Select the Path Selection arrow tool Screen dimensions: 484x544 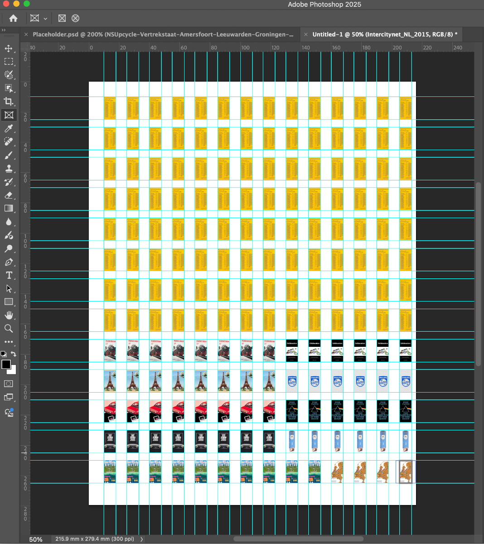click(x=9, y=289)
